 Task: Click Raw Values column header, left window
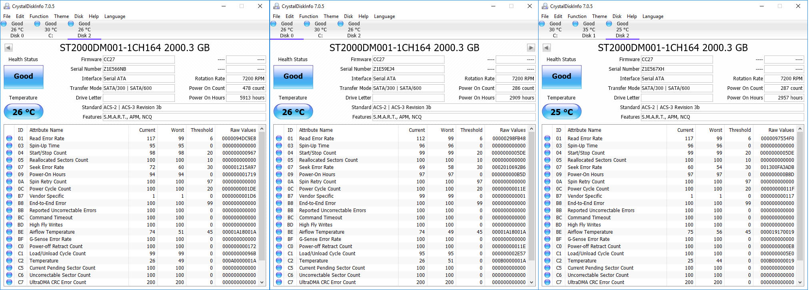(x=237, y=130)
